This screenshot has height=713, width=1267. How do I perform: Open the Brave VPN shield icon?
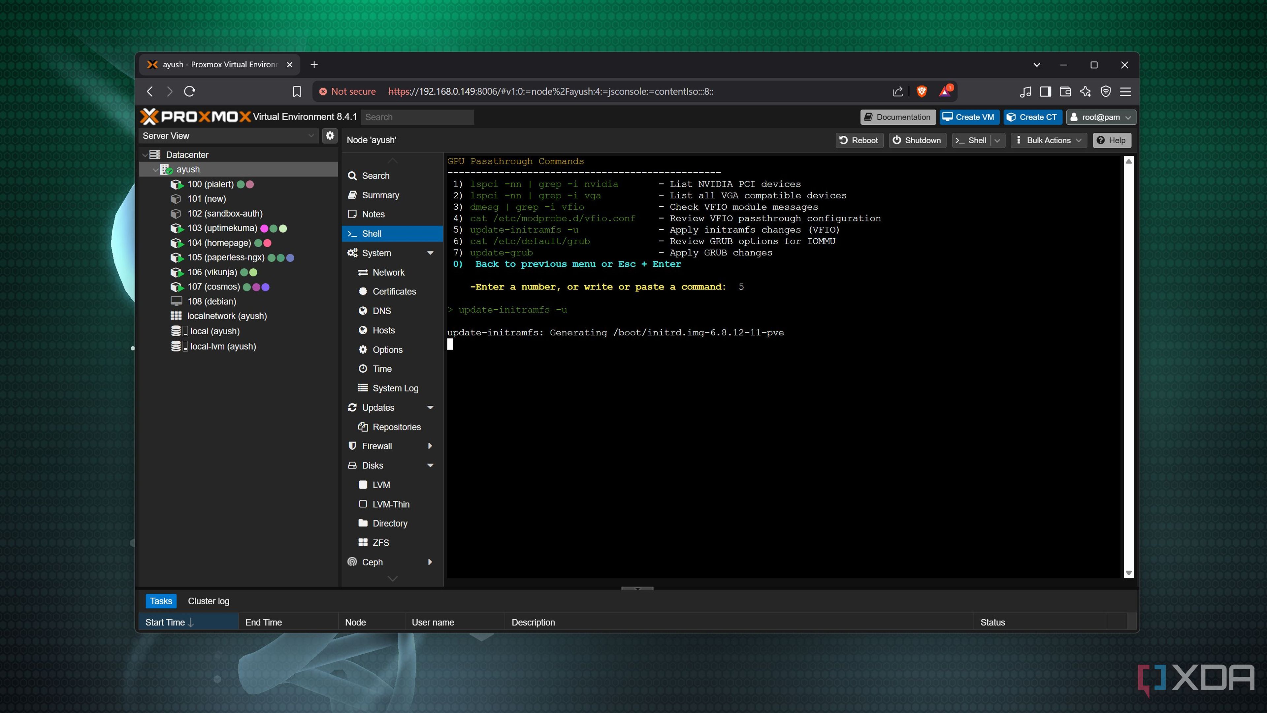1105,91
